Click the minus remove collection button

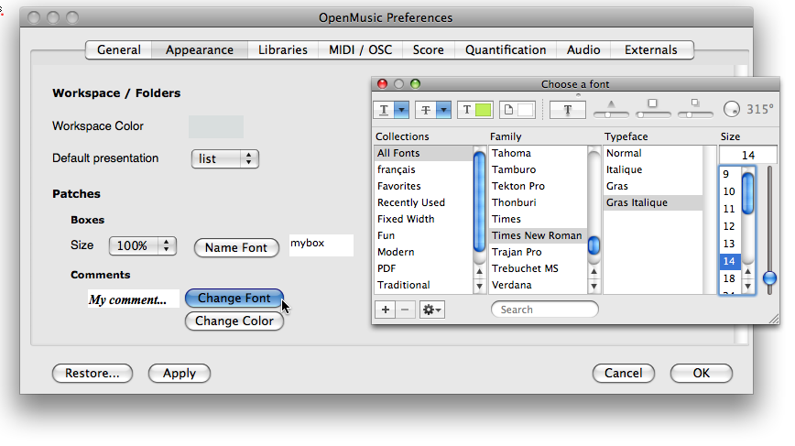pyautogui.click(x=405, y=310)
